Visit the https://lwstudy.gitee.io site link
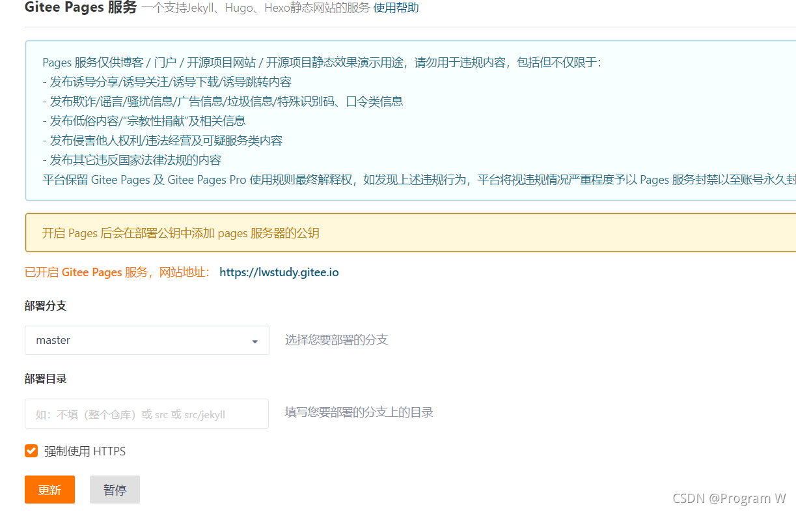This screenshot has height=512, width=796. pyautogui.click(x=279, y=272)
